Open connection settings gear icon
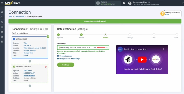The image size is (184, 94). pos(41,29)
